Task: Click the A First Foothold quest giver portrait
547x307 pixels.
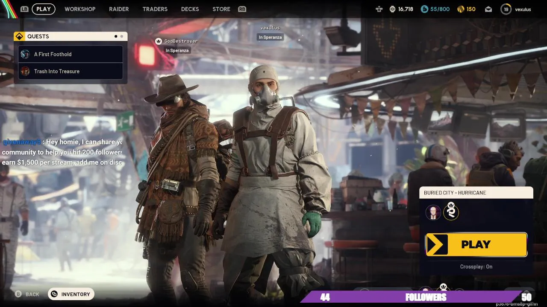Action: pos(25,54)
